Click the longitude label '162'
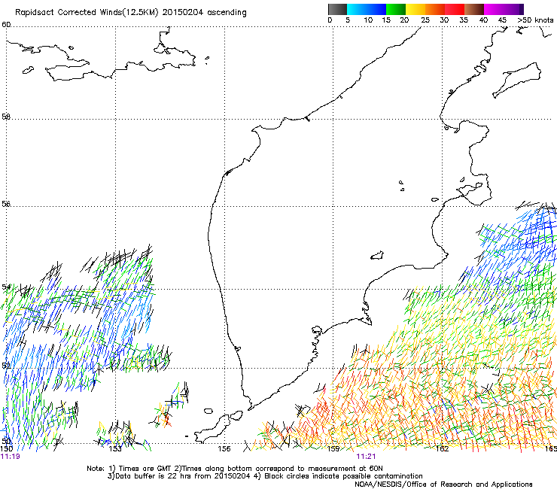This screenshot has height=489, width=557. pos(443,449)
